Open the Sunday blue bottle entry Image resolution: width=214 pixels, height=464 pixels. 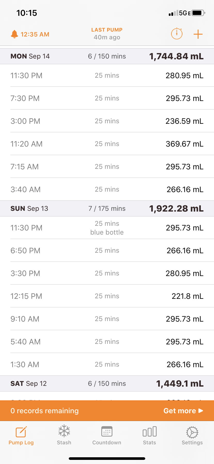107,228
